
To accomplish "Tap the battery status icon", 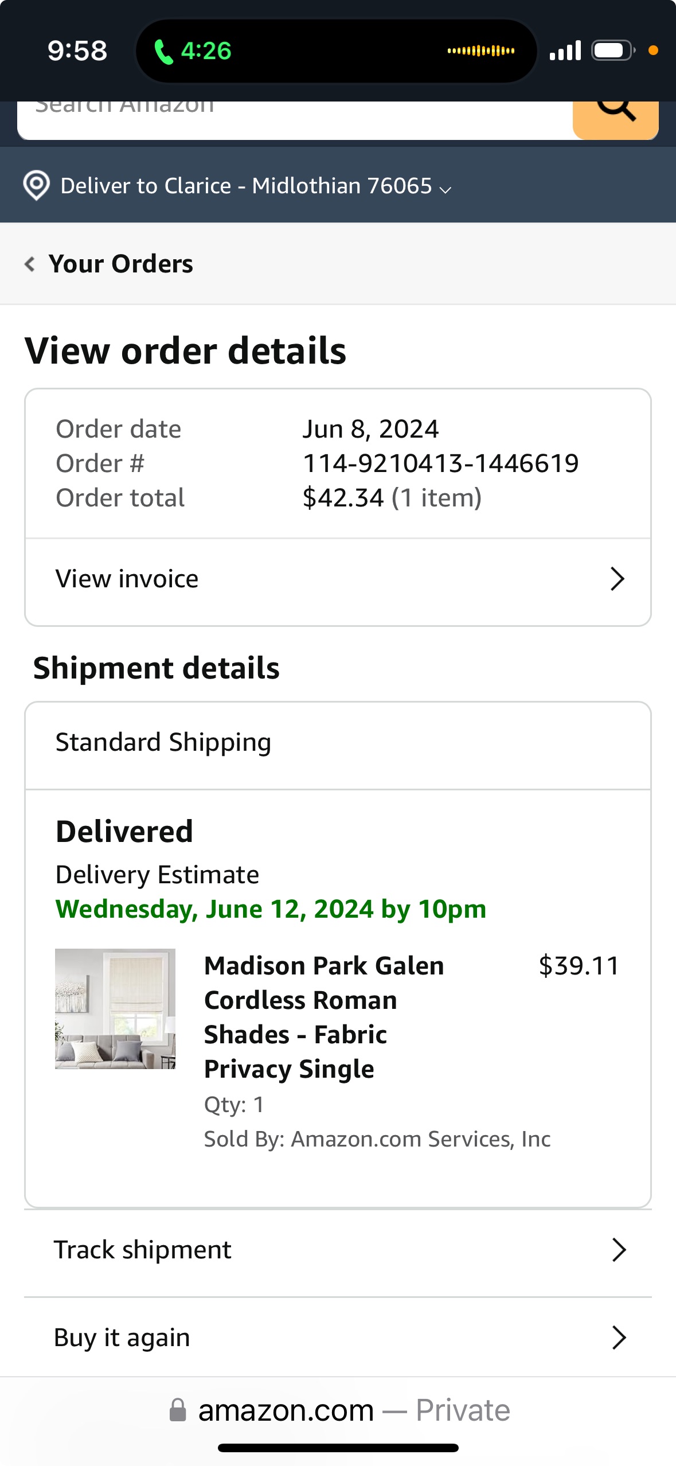I will [614, 50].
